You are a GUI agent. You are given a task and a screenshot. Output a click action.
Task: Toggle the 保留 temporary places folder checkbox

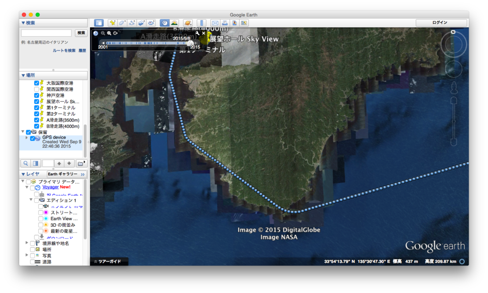point(28,132)
